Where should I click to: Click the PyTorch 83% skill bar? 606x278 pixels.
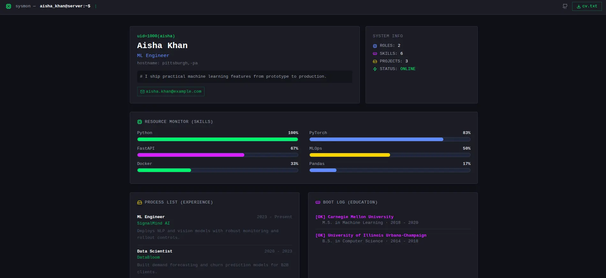(389, 139)
